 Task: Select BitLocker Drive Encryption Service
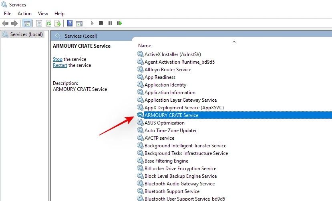point(180,169)
